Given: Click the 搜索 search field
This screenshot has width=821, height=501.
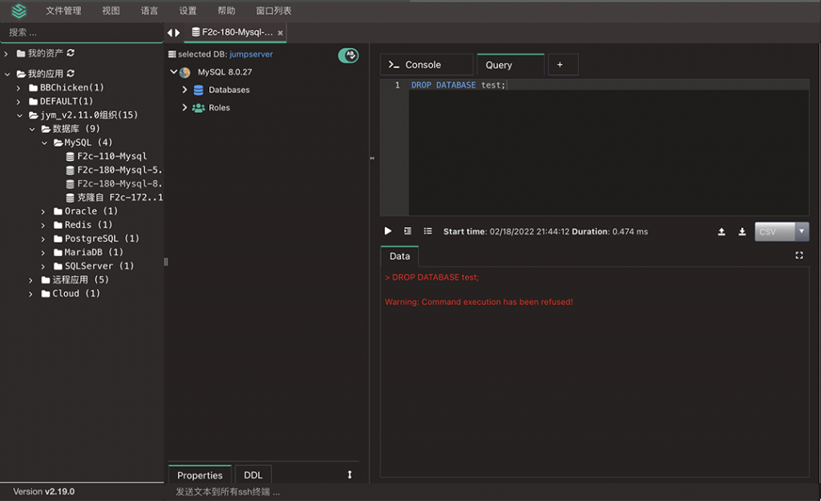Looking at the screenshot, I should pos(83,32).
